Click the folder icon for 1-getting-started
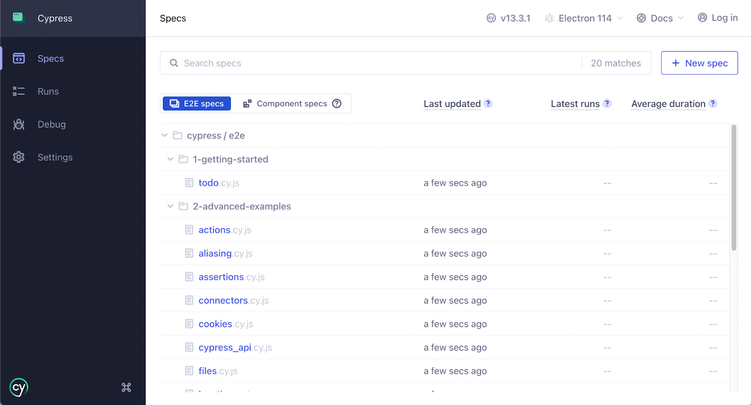Viewport: 751px width, 405px height. click(184, 159)
